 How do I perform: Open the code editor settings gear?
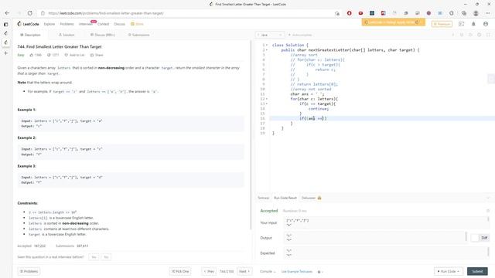pos(480,35)
